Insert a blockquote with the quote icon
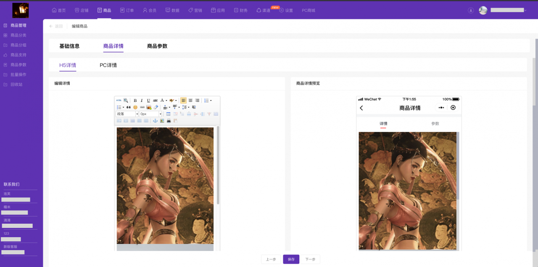Image resolution: width=538 pixels, height=267 pixels. point(129,107)
